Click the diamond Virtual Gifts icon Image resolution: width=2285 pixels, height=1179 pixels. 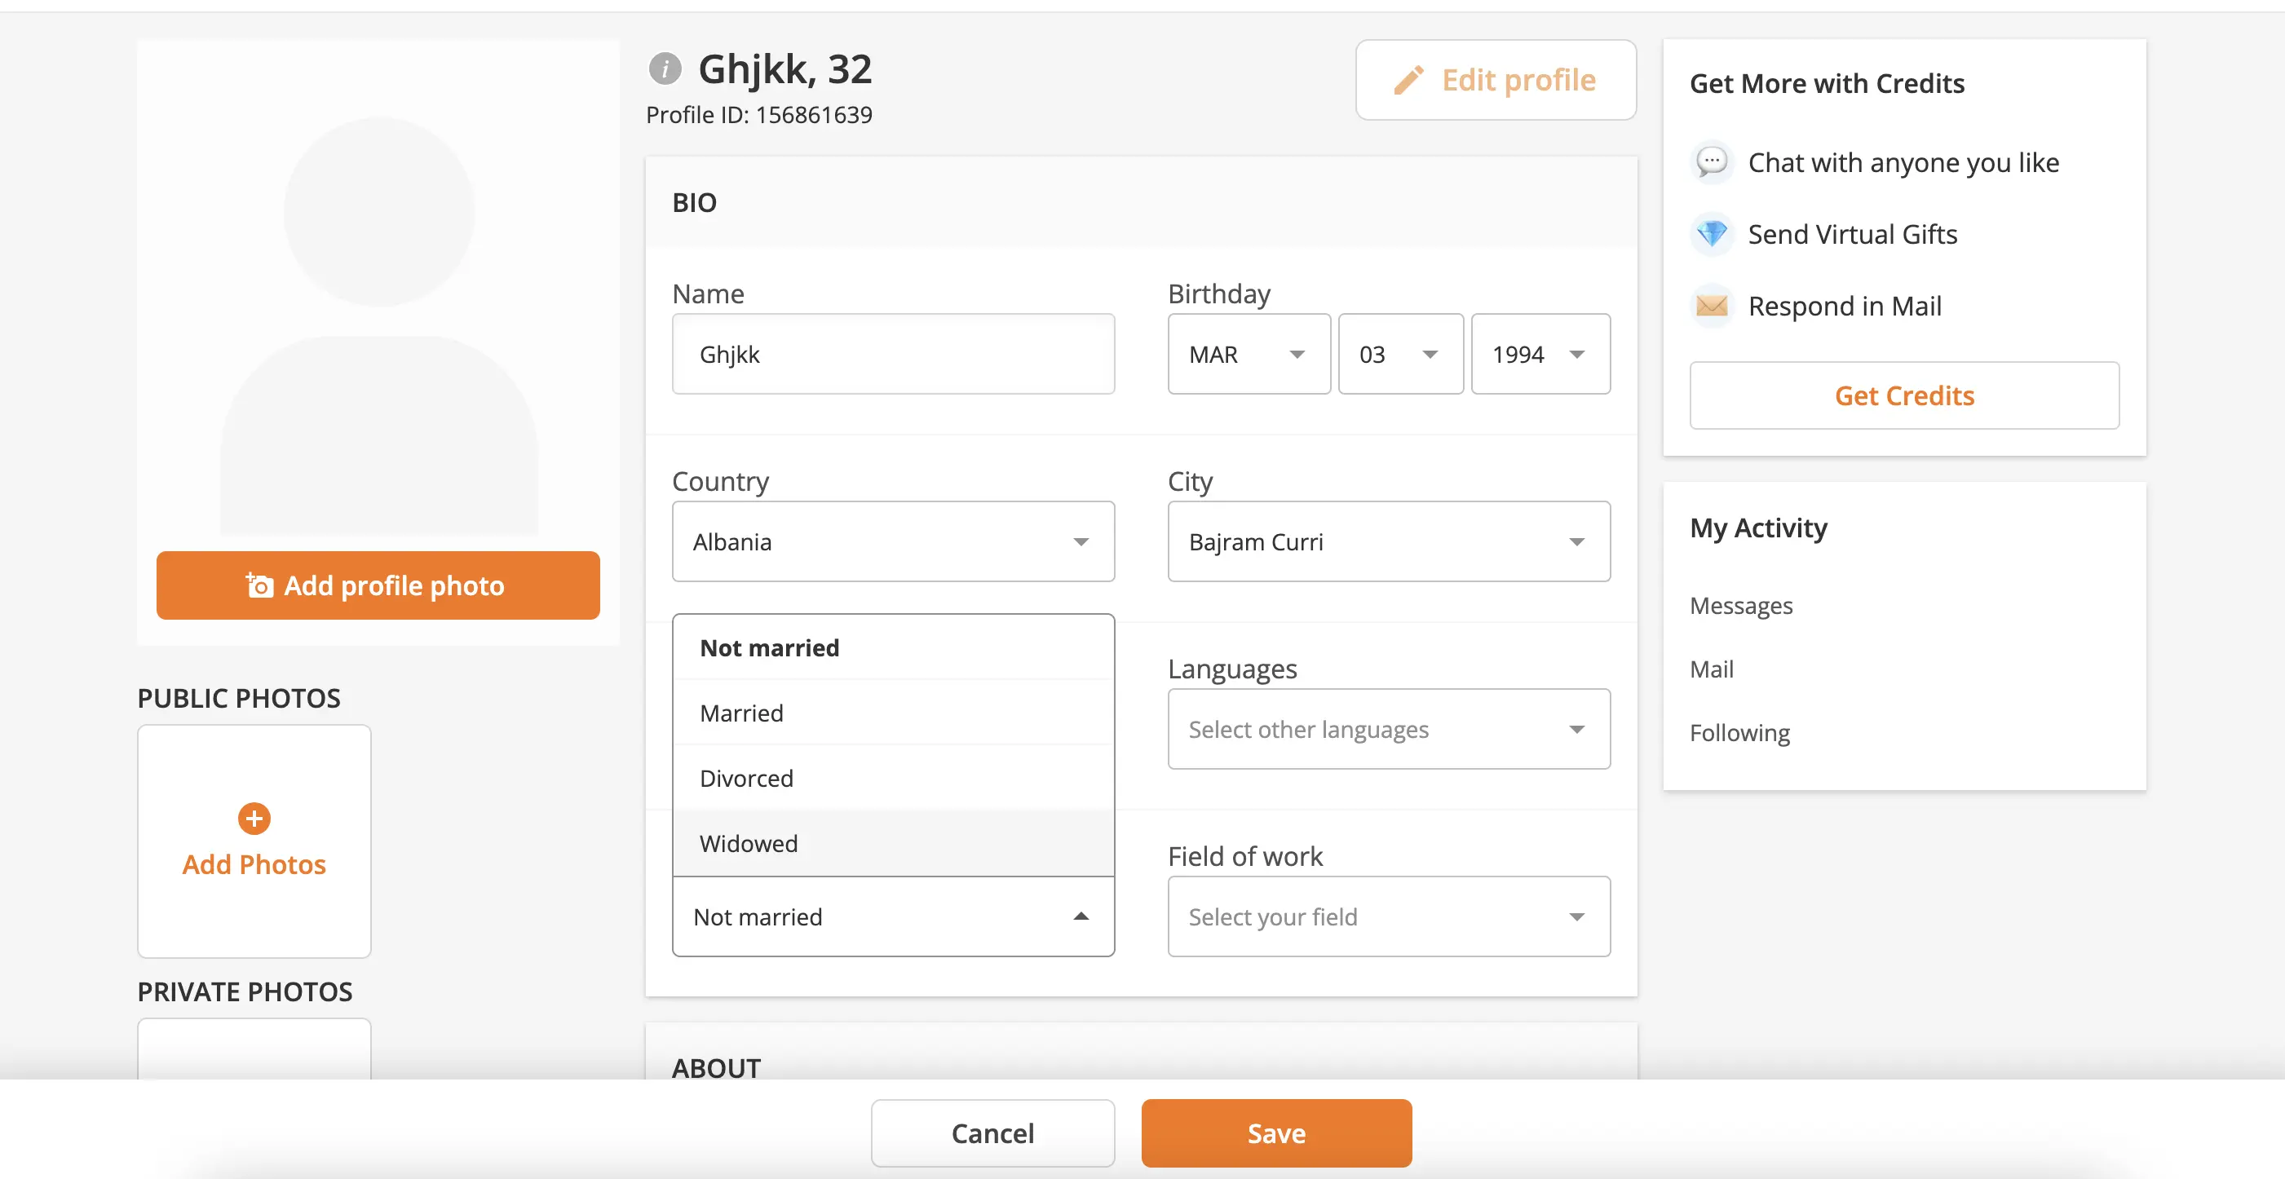tap(1711, 234)
